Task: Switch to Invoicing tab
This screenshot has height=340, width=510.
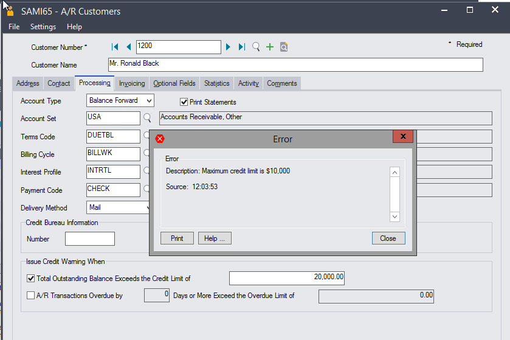Action: click(x=132, y=83)
